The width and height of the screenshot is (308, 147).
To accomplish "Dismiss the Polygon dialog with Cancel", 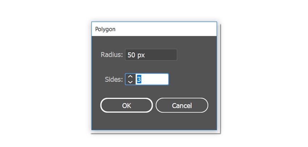I will coord(182,106).
